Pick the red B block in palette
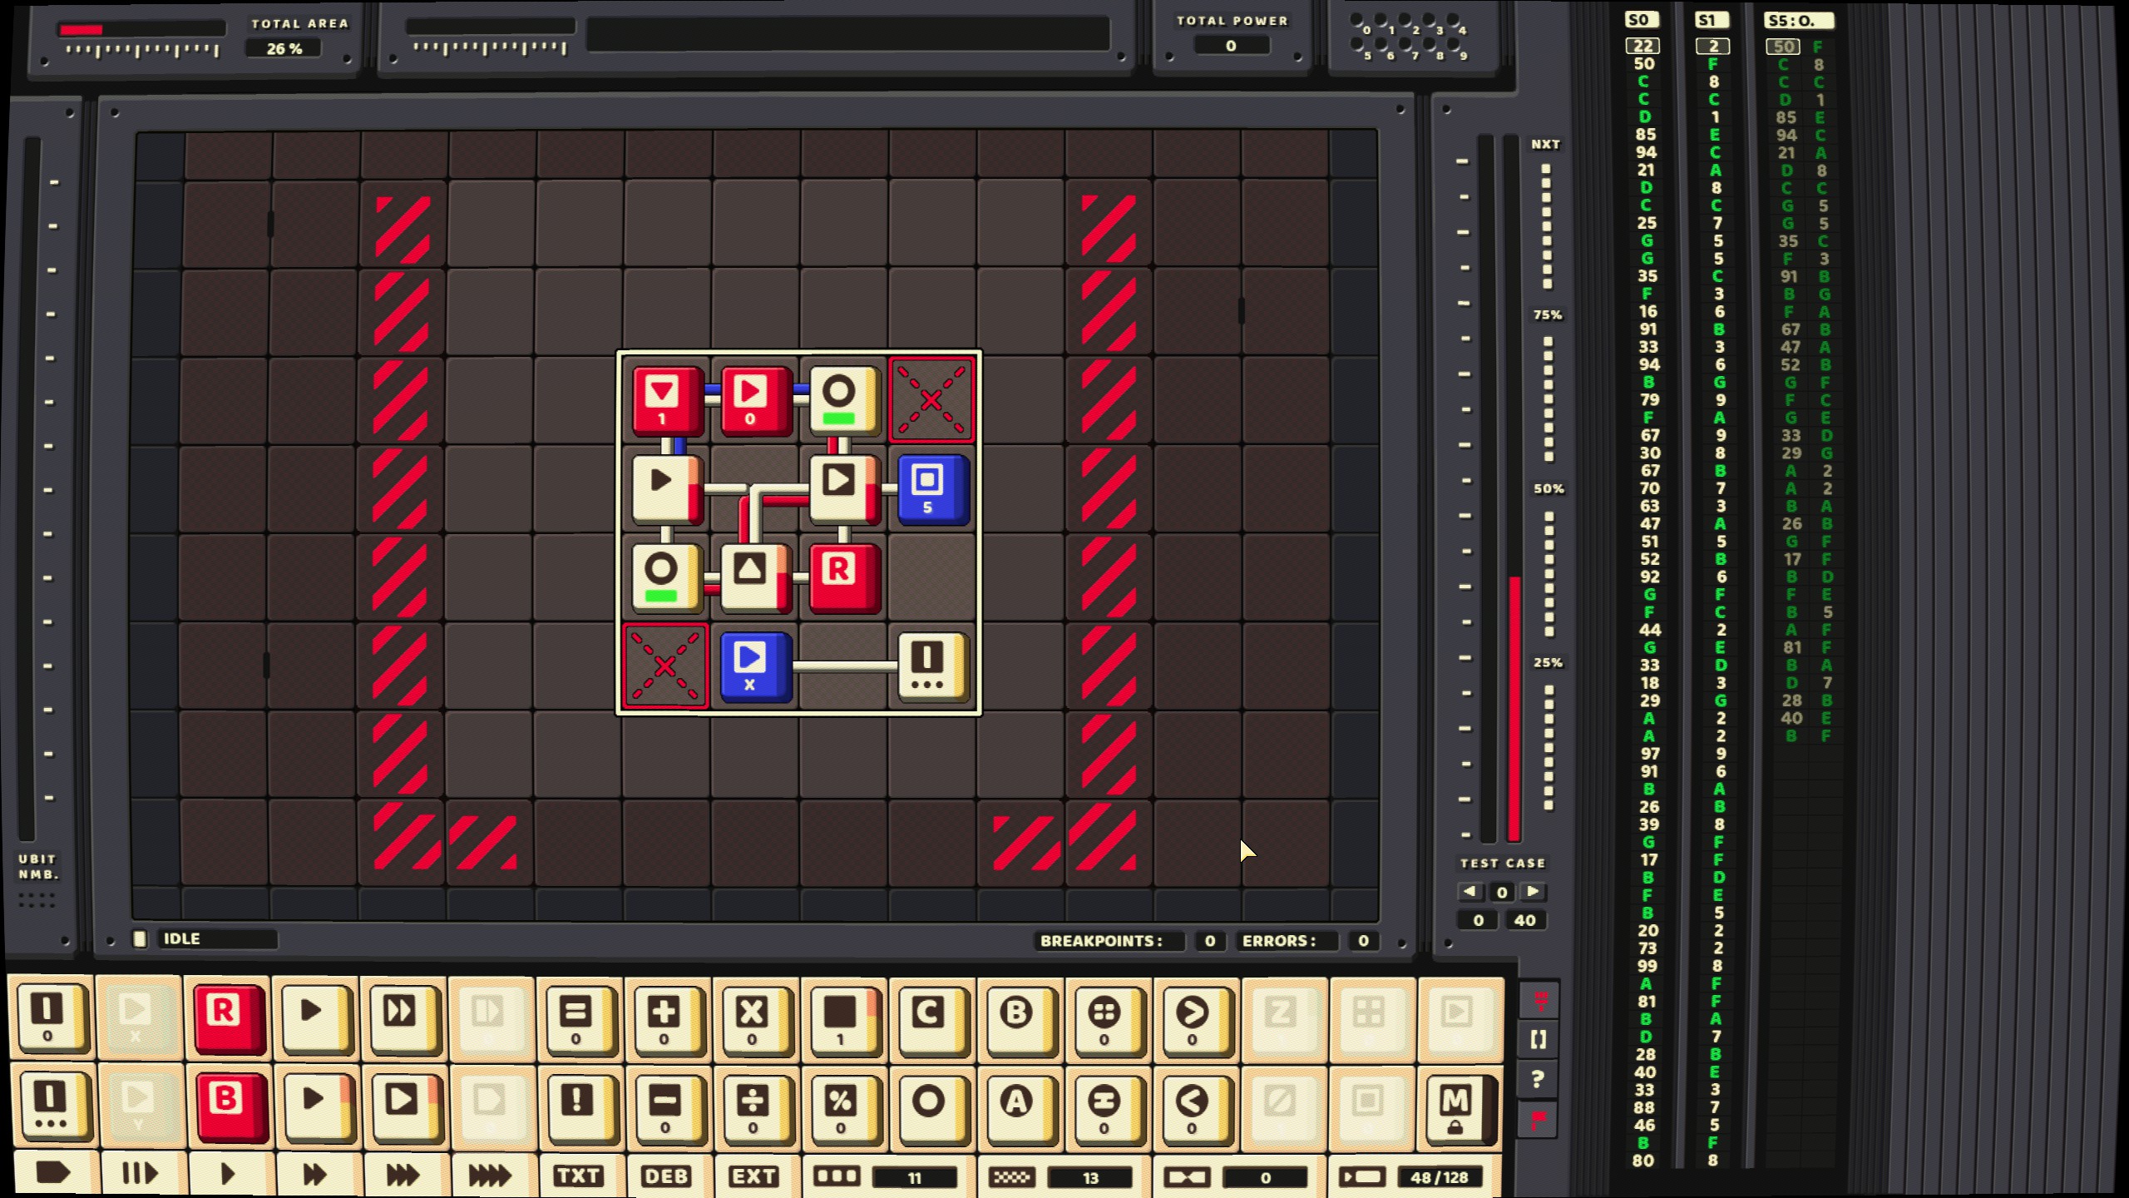 click(x=230, y=1106)
